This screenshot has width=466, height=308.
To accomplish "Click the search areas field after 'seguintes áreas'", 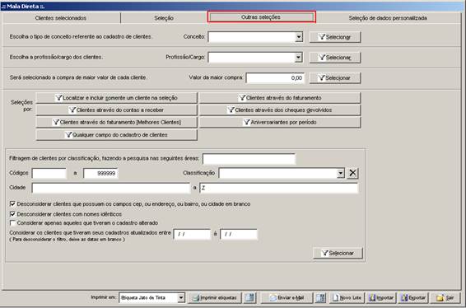I will click(x=249, y=159).
